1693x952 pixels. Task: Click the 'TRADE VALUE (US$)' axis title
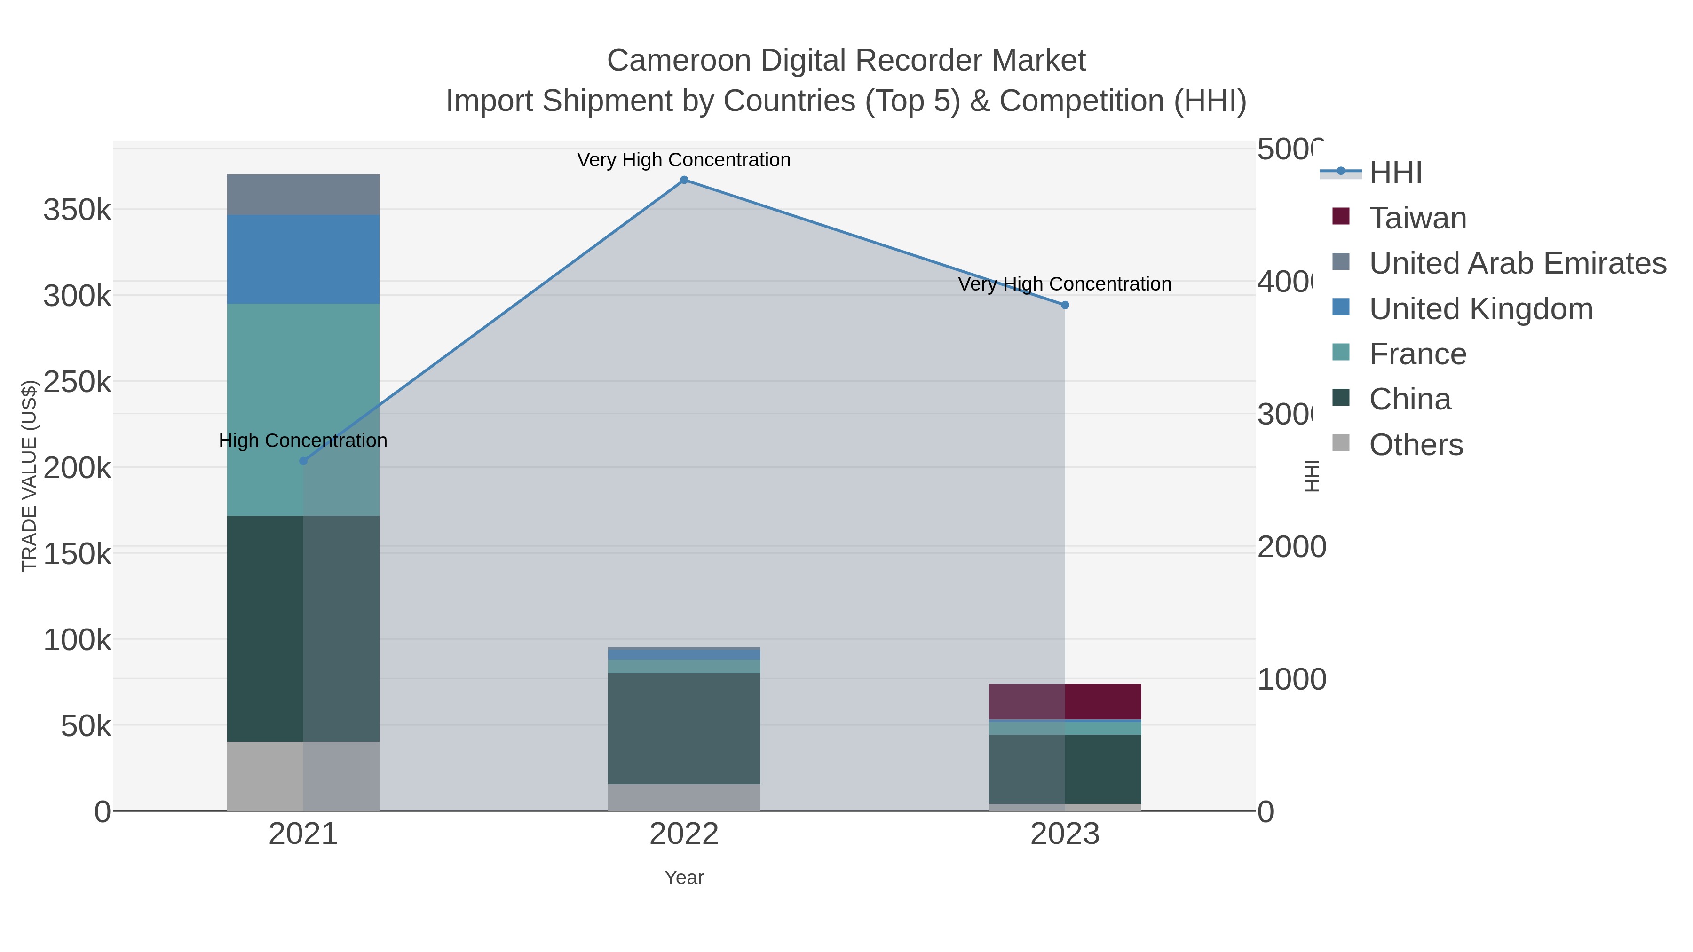29,476
